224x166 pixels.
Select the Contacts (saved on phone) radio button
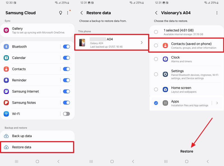pos(156,45)
